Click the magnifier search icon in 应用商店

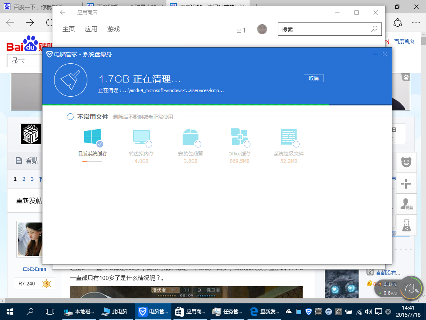374,29
